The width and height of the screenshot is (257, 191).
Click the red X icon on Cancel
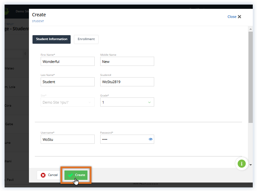pyautogui.click(x=43, y=175)
